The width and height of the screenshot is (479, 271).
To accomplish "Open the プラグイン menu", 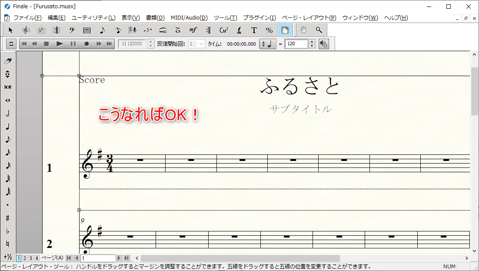I will 259,18.
